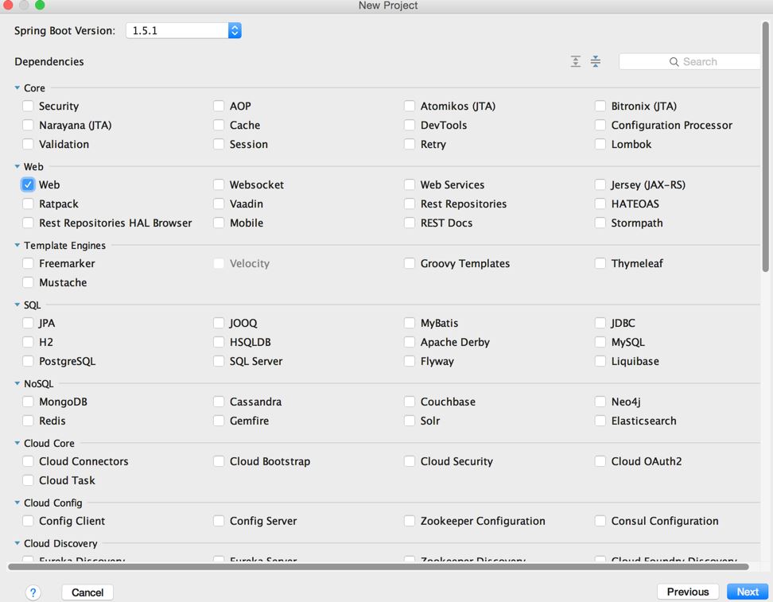Viewport: 773px width, 602px height.
Task: Select the Jersey (JAX-RS) checkbox
Action: coord(600,184)
